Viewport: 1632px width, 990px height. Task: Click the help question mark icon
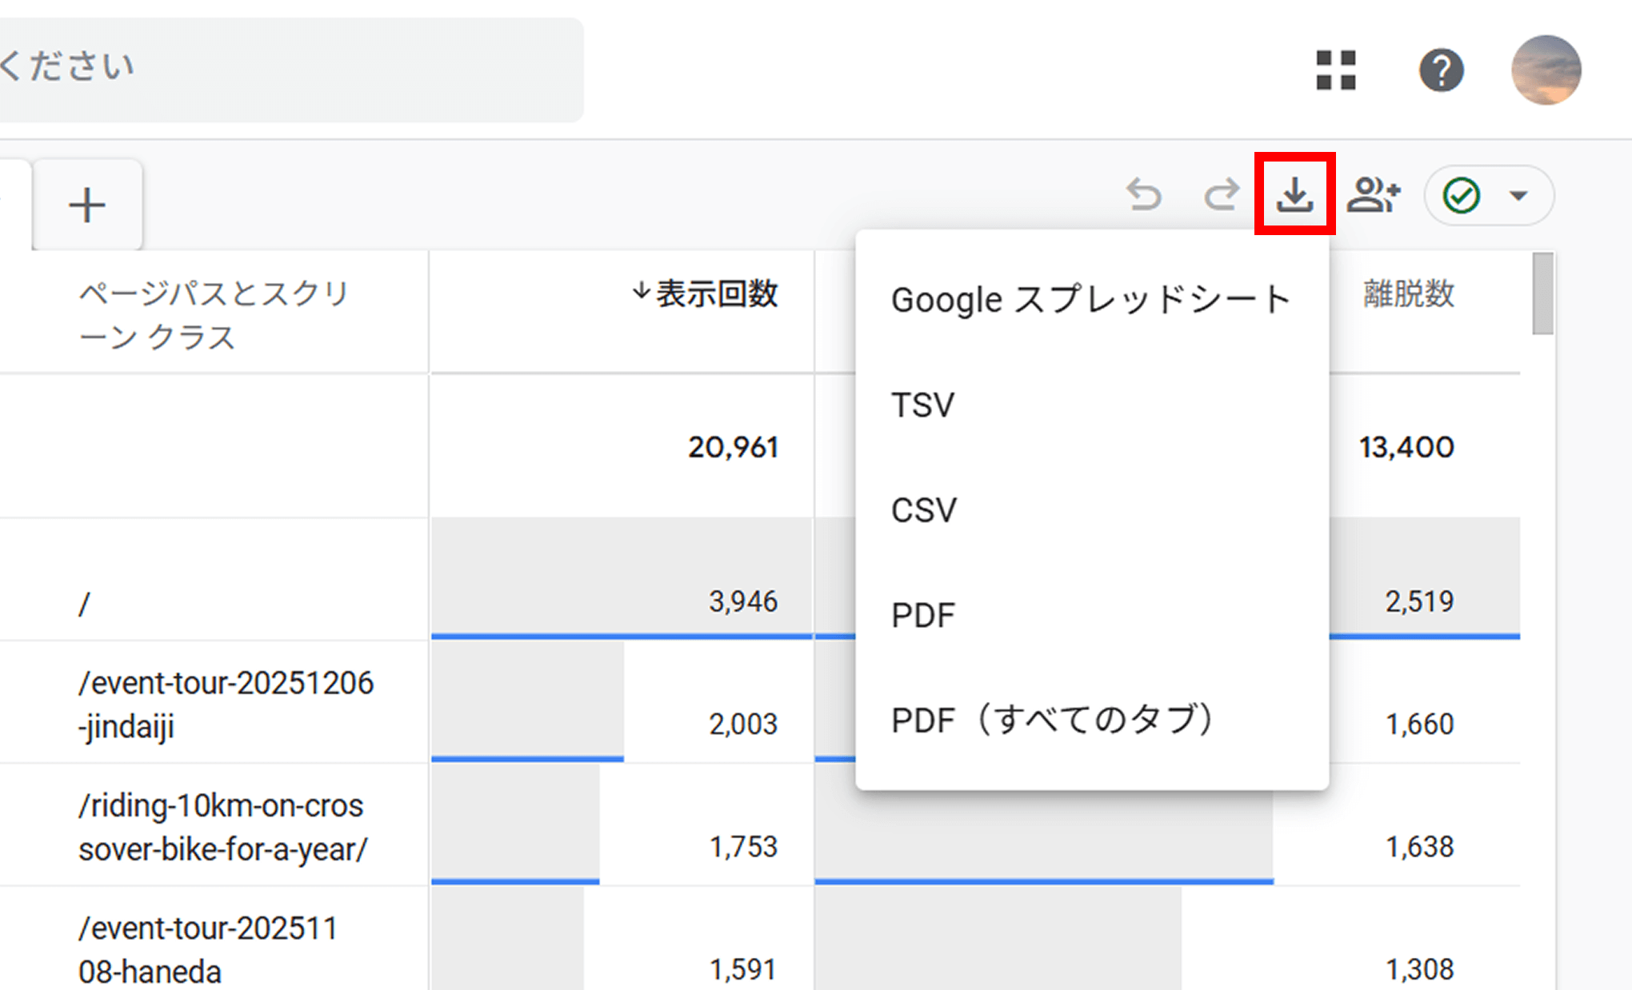[1441, 70]
